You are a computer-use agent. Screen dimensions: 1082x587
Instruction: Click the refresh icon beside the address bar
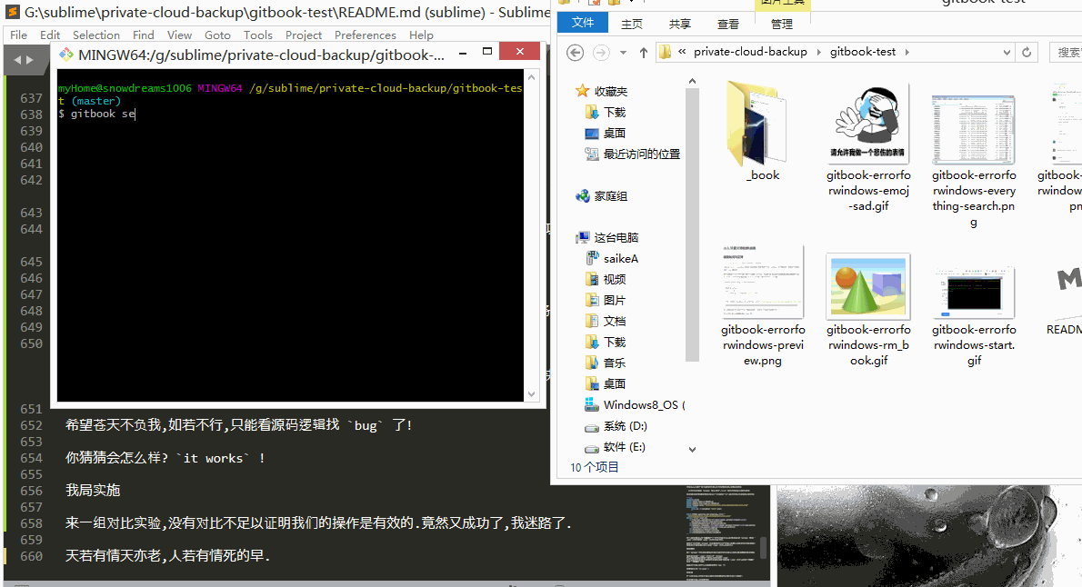[x=1027, y=52]
